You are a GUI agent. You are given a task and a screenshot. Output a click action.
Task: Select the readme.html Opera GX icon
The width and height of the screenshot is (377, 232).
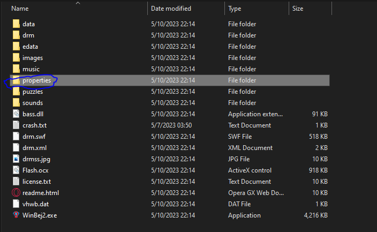(16, 193)
